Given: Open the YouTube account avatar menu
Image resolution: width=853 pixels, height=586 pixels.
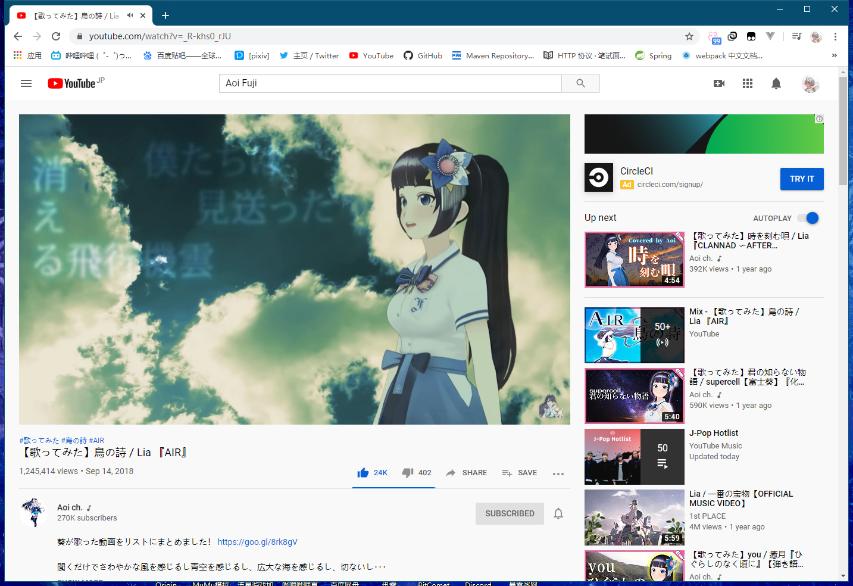Looking at the screenshot, I should (810, 84).
